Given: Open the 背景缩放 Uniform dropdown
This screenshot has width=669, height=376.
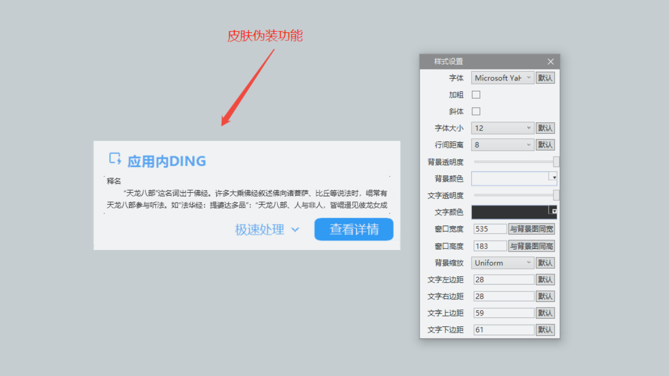Looking at the screenshot, I should pyautogui.click(x=502, y=263).
